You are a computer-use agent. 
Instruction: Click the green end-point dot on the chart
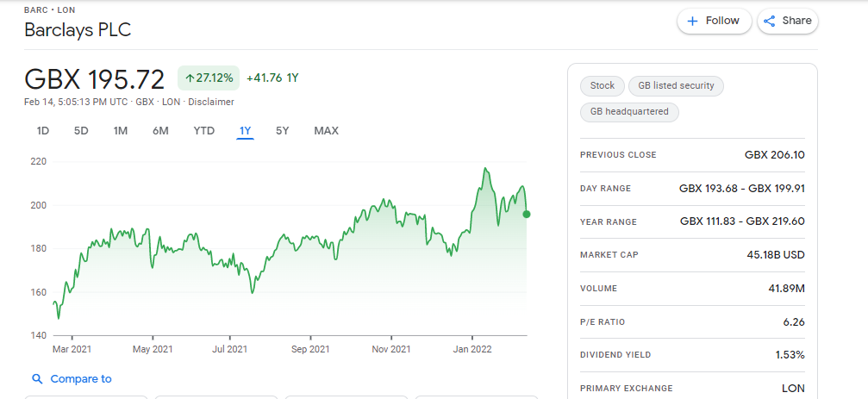(527, 215)
